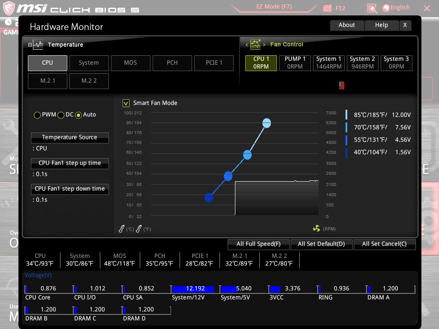Open the Temperature Source setting
The width and height of the screenshot is (439, 329).
[69, 138]
